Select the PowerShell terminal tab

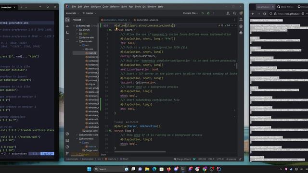8,7
